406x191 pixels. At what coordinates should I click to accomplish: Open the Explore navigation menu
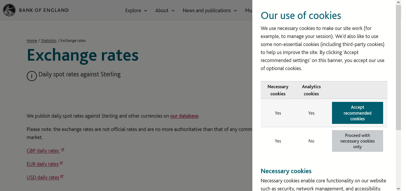click(x=133, y=10)
